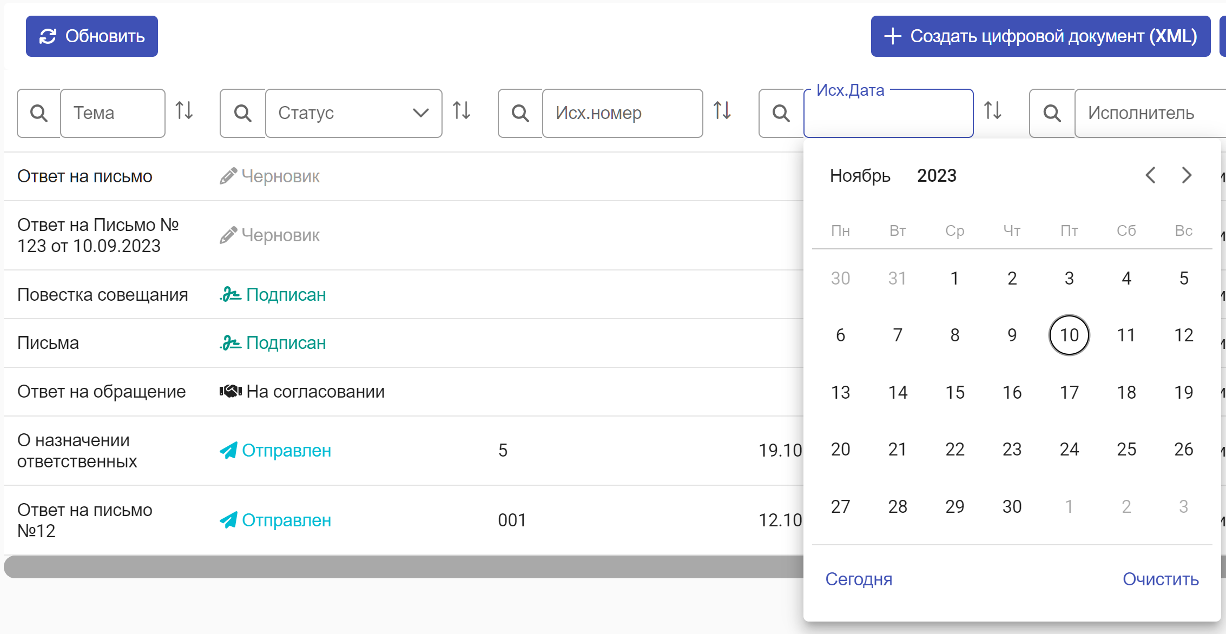Select today's highlighted date 10

click(x=1070, y=335)
